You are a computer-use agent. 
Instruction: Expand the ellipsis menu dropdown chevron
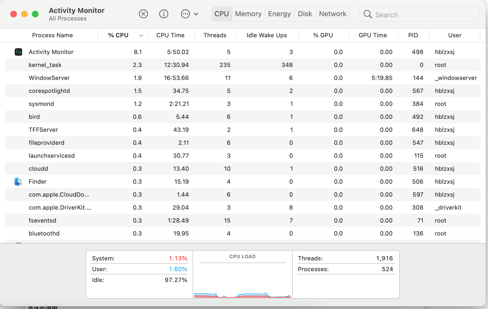pos(196,14)
